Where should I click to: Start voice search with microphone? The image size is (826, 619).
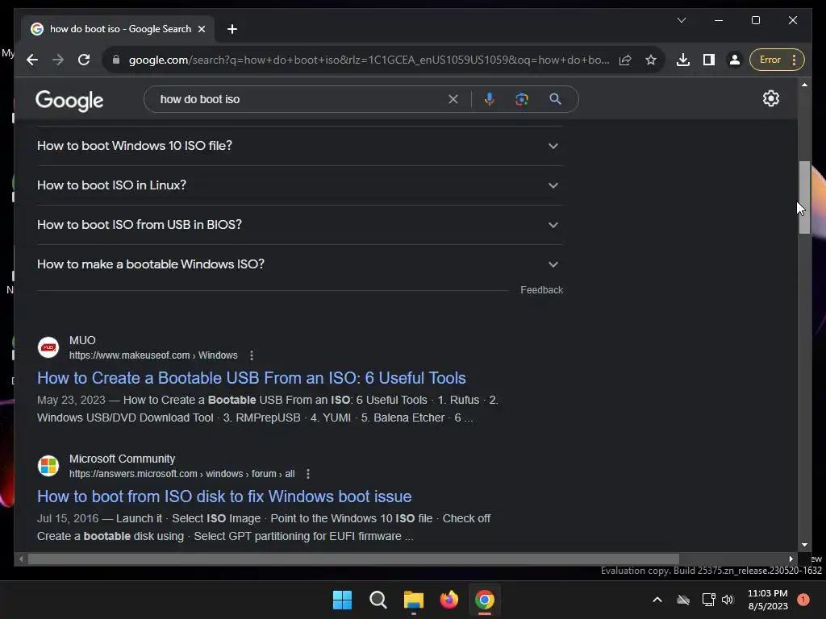tap(490, 99)
